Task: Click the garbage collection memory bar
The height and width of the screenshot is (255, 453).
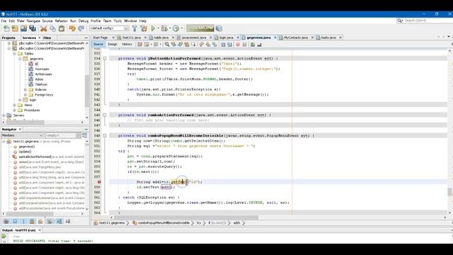Action: click(x=200, y=28)
